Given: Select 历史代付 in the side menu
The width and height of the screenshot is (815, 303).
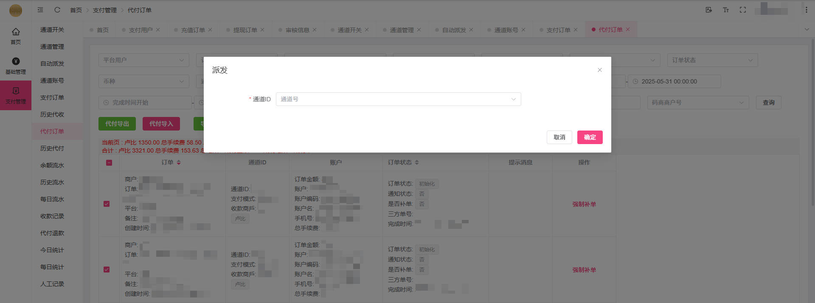Looking at the screenshot, I should point(52,148).
